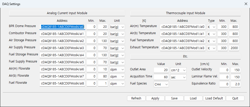The height and width of the screenshot is (107, 250).
Task: Open Air(m) Temperature type dropdown
Action: (x=211, y=27)
